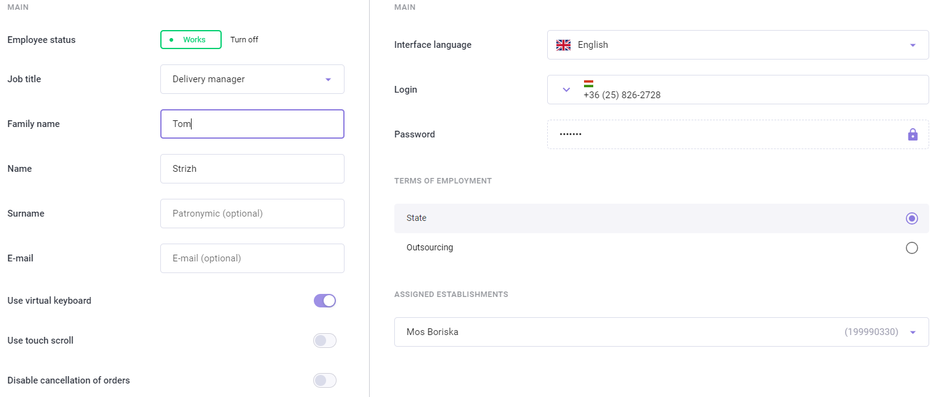Click the phone number in Login field

coord(622,95)
